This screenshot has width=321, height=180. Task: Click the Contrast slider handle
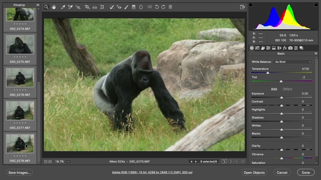click(x=281, y=105)
